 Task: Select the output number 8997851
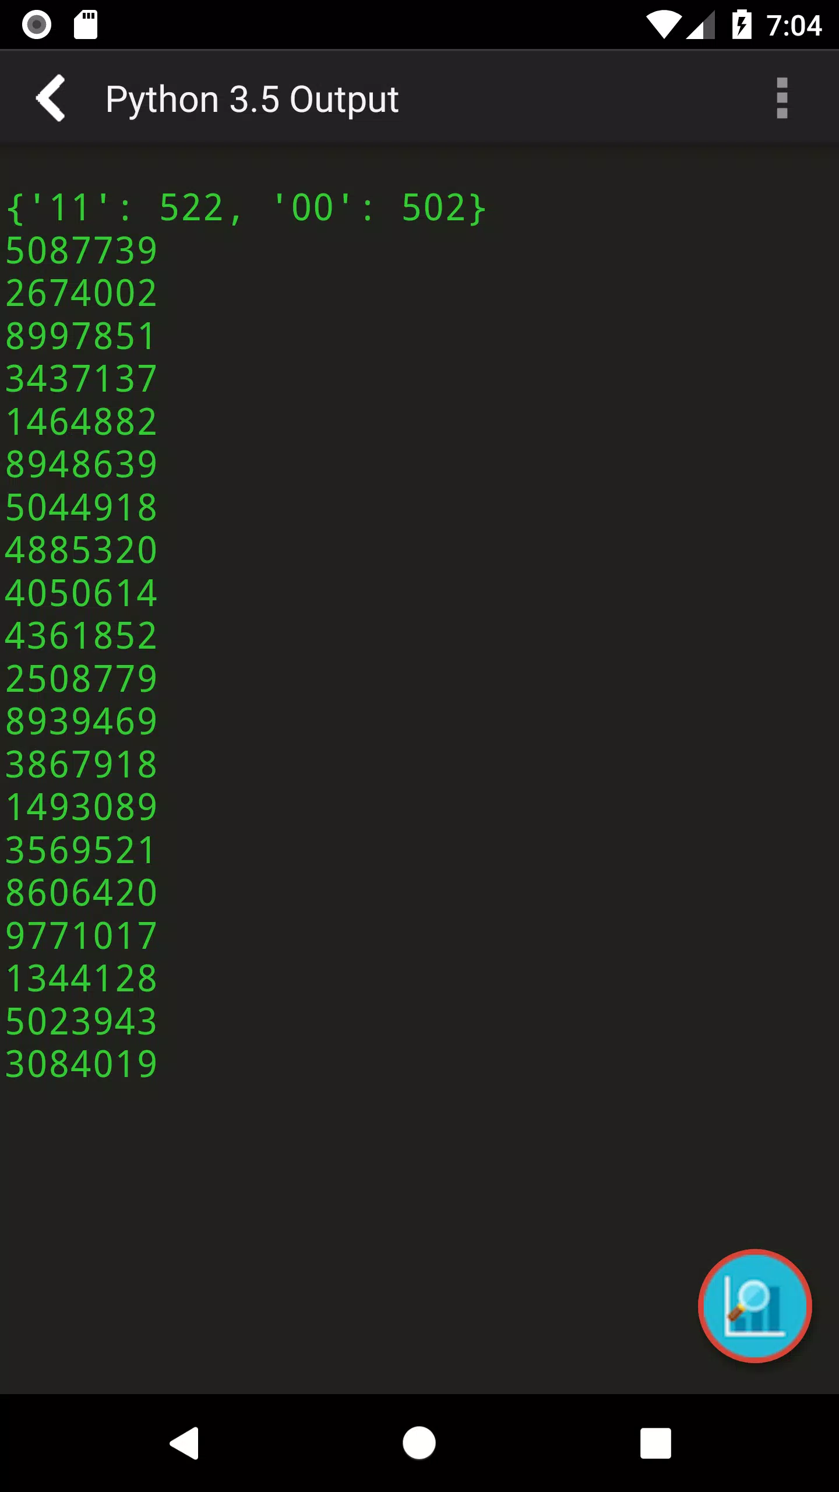pyautogui.click(x=80, y=336)
